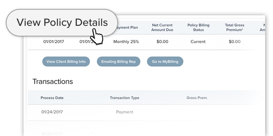Go to MyBilling via the button
273x136 pixels.
tap(165, 62)
